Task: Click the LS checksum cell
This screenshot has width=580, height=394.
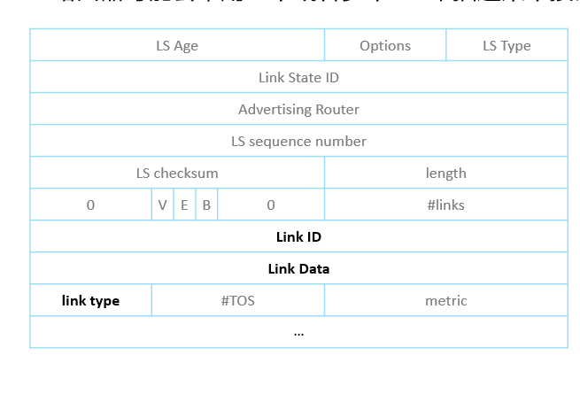Action: pyautogui.click(x=177, y=173)
